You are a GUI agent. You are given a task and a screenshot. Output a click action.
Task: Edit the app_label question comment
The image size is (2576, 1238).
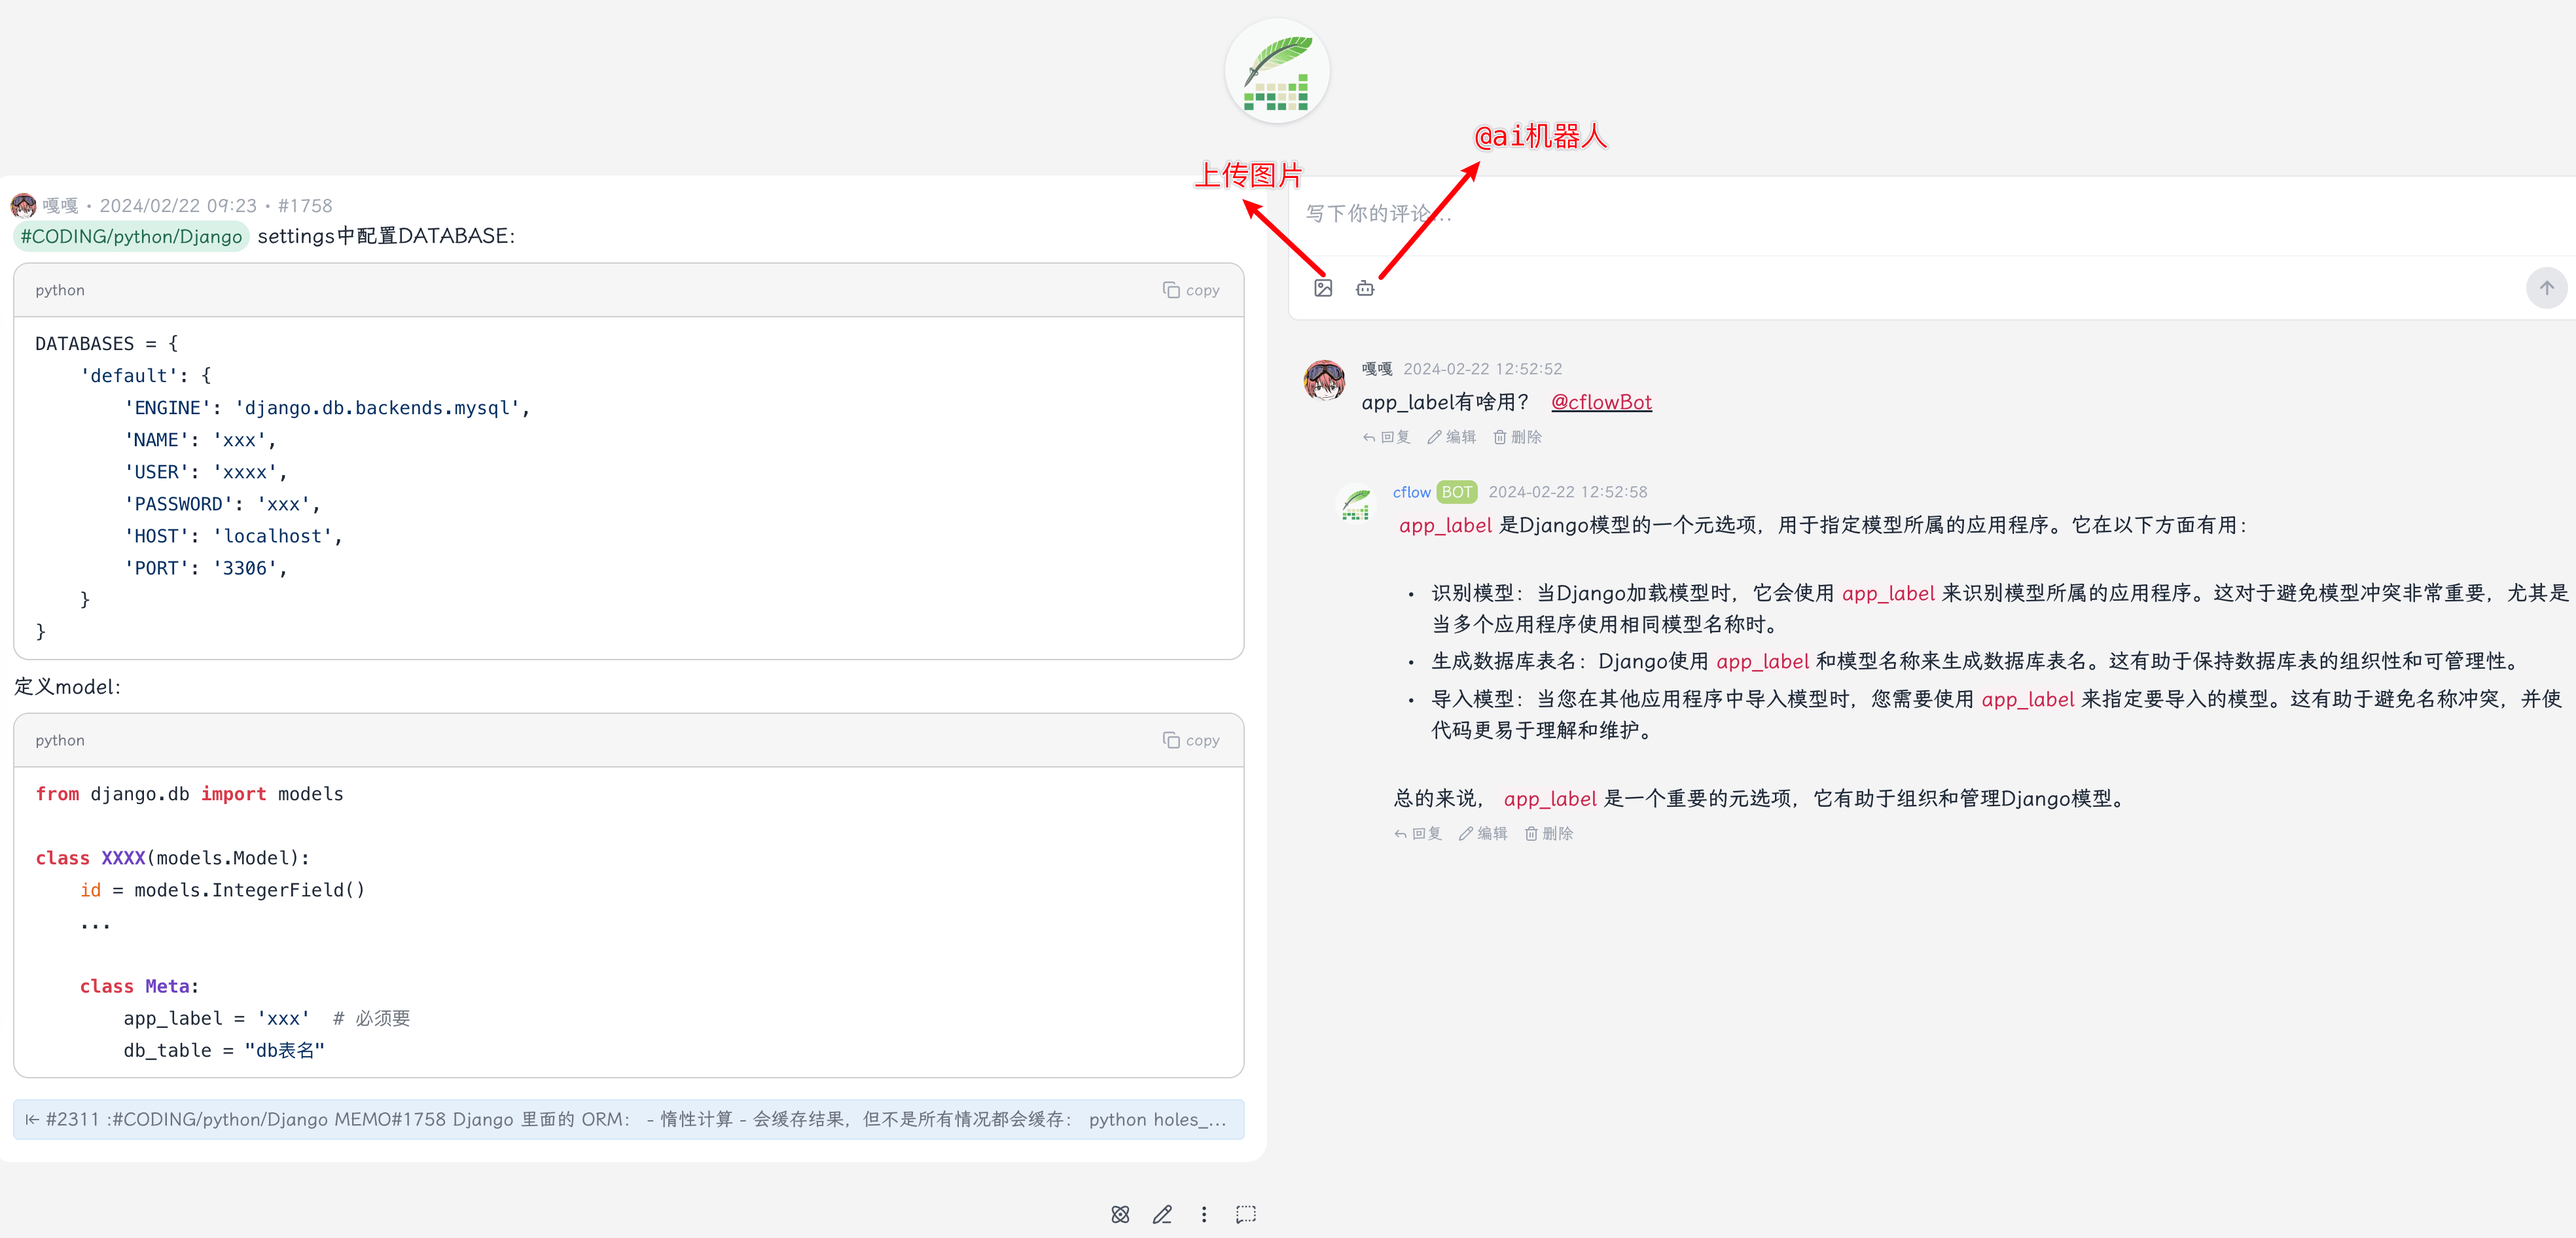click(1451, 437)
